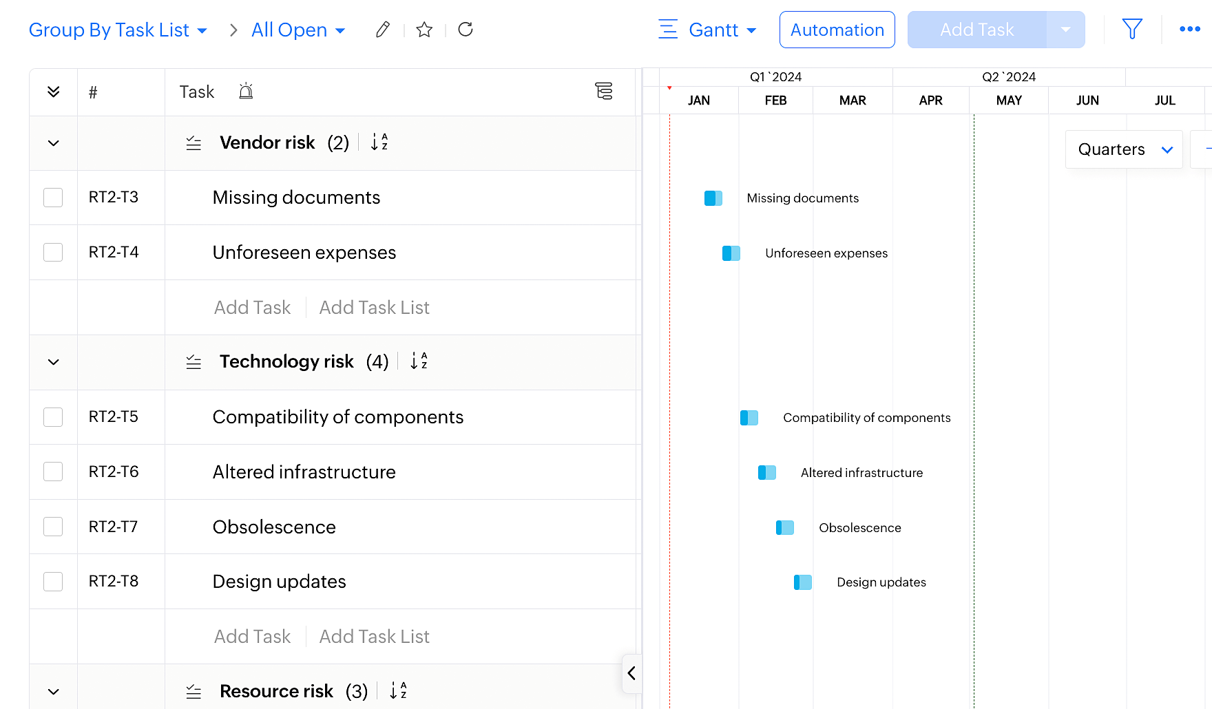Collapse the Technology risk task list
Screen dimensions: 1212x709
[x=54, y=362]
